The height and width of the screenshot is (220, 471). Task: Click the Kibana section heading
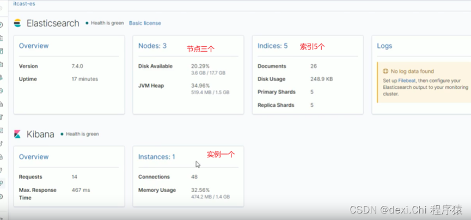[x=40, y=134]
